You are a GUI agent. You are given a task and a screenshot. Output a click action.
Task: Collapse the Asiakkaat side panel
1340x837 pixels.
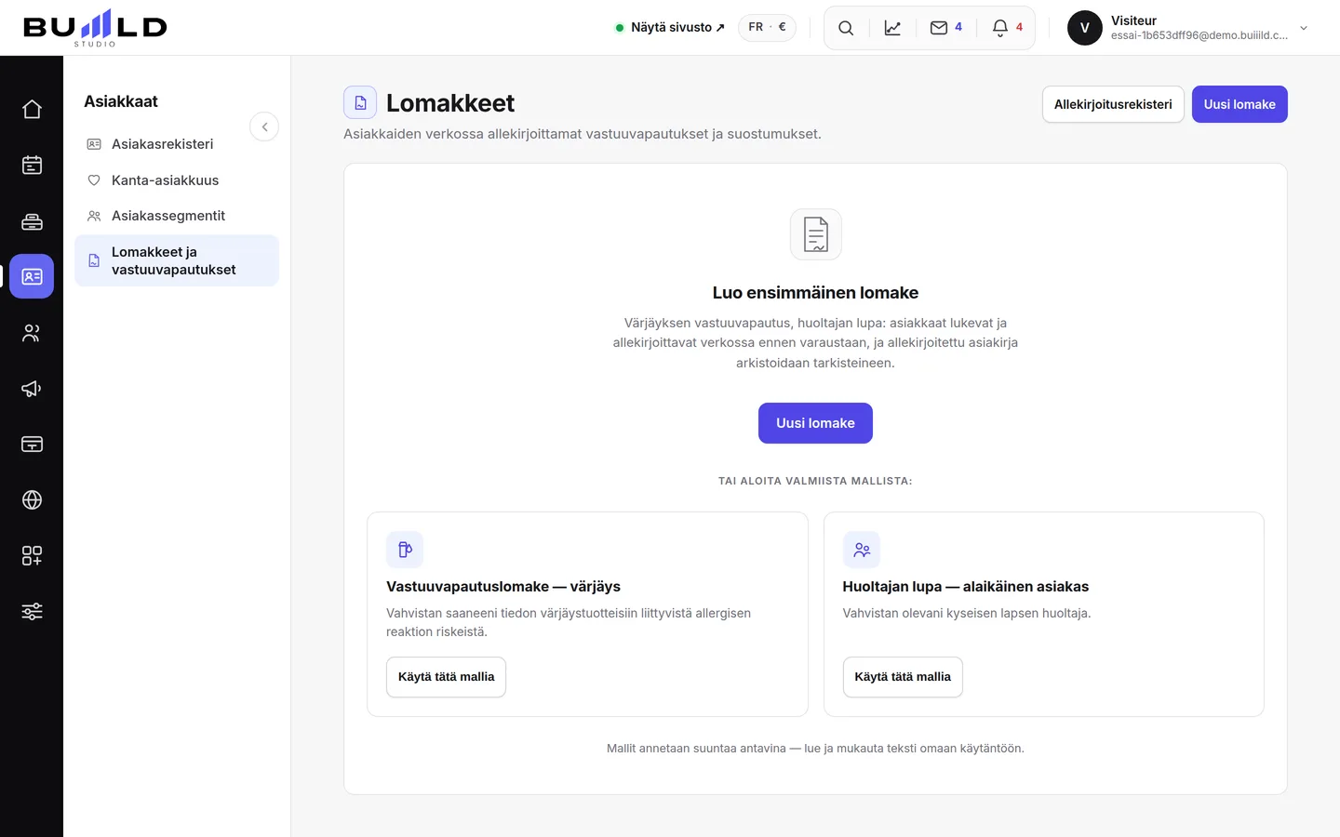(264, 126)
